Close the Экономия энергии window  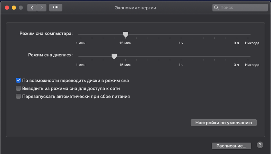coord(7,7)
